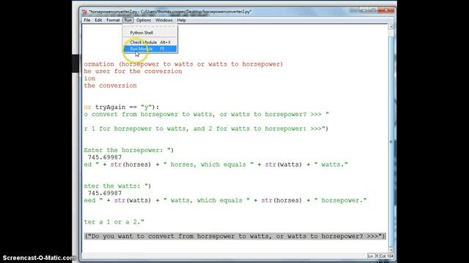Screen dimensions: 469x263
Task: Click the vertical scrollbar thumb
Action: click(391, 142)
